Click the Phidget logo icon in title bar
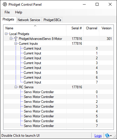 pos(5,4)
